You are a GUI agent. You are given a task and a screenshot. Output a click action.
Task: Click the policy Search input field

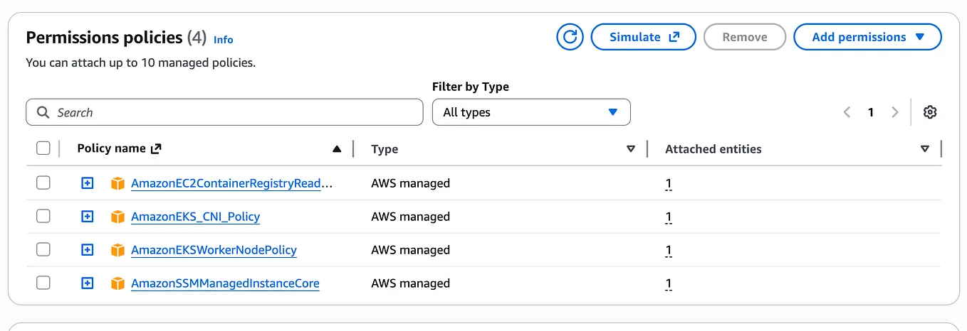(224, 112)
